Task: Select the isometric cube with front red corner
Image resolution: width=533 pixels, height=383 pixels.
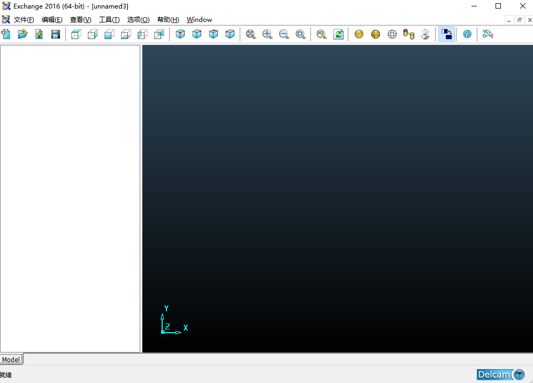Action: coord(180,34)
